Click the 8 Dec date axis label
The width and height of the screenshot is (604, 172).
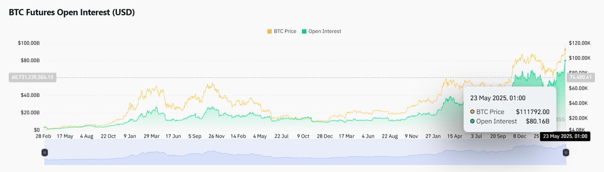tap(520, 136)
